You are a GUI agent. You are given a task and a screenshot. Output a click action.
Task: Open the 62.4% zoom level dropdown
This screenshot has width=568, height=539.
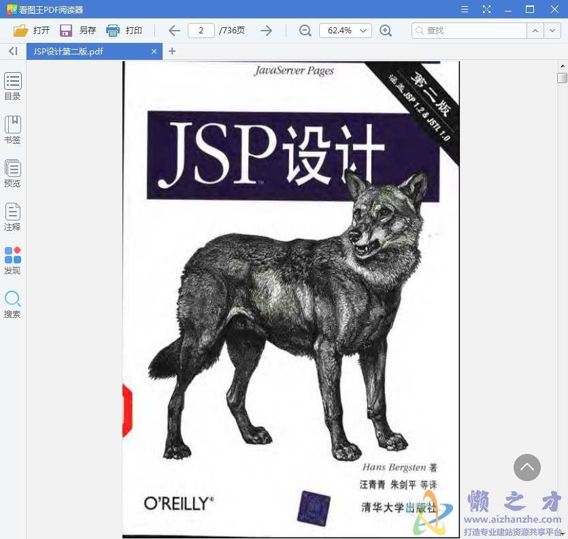pos(345,31)
